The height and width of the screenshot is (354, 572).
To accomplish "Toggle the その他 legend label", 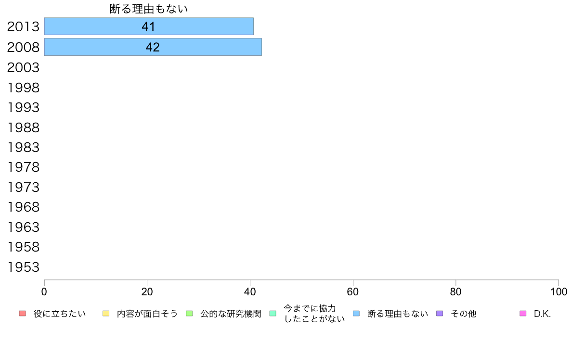I will [463, 314].
